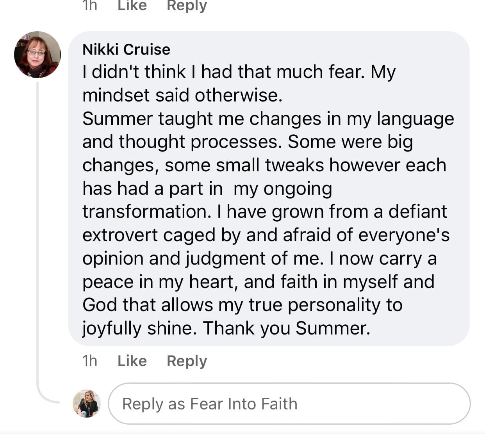The width and height of the screenshot is (485, 434).
Task: Click the phrase "joyfully shine" in the comment
Action: click(x=137, y=328)
